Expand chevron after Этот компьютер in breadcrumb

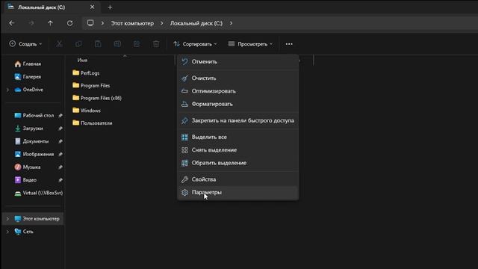(x=162, y=23)
